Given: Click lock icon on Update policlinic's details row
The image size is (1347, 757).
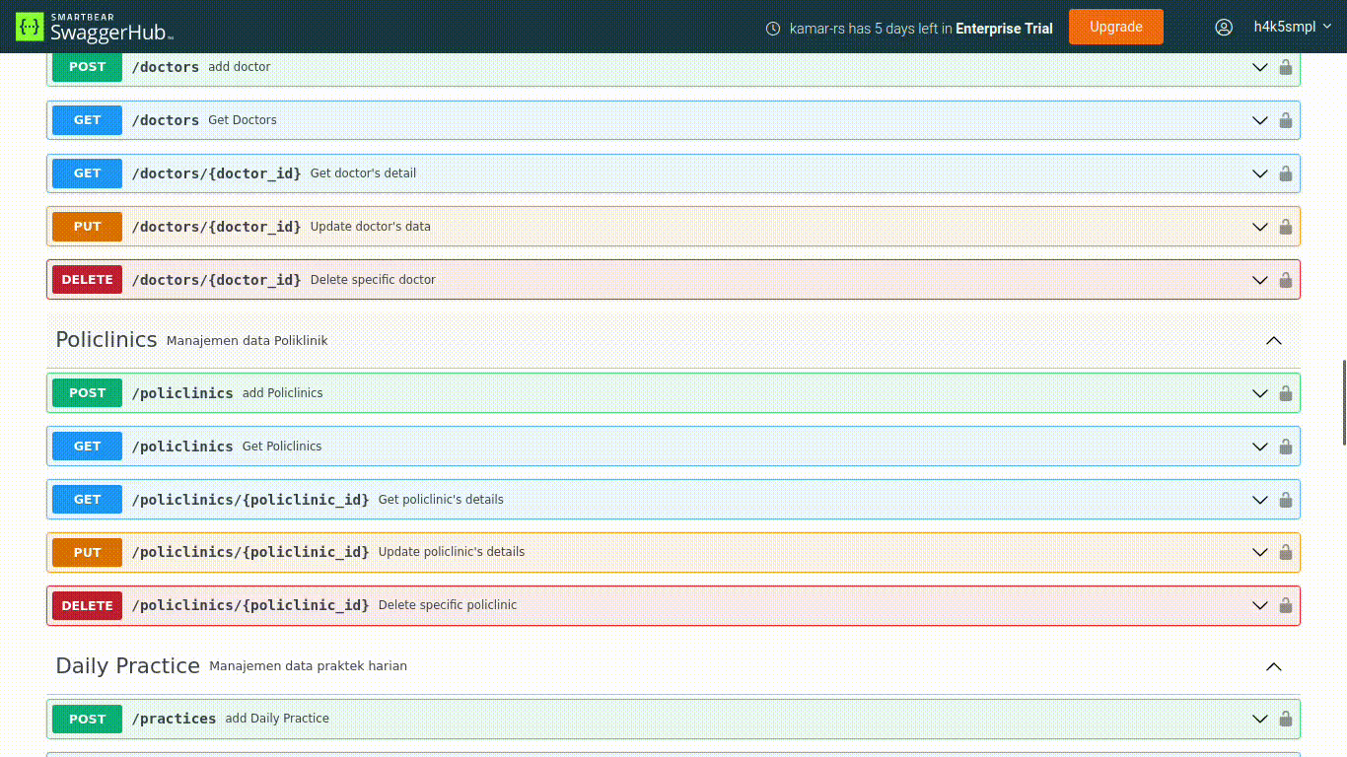Looking at the screenshot, I should click(1286, 553).
